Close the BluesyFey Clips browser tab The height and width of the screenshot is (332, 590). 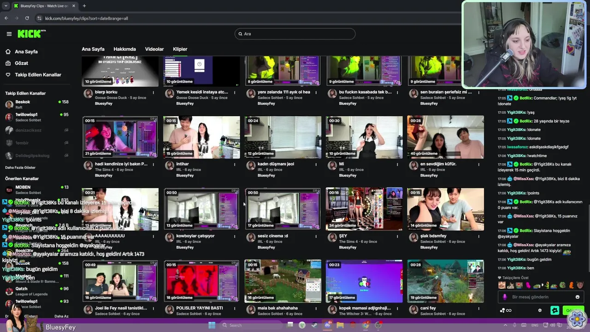coord(74,6)
